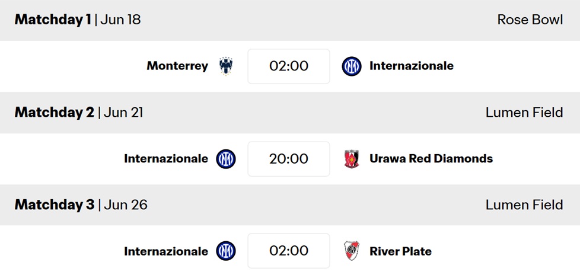580x278 pixels.
Task: Click the River Plate crest
Action: [x=352, y=251]
